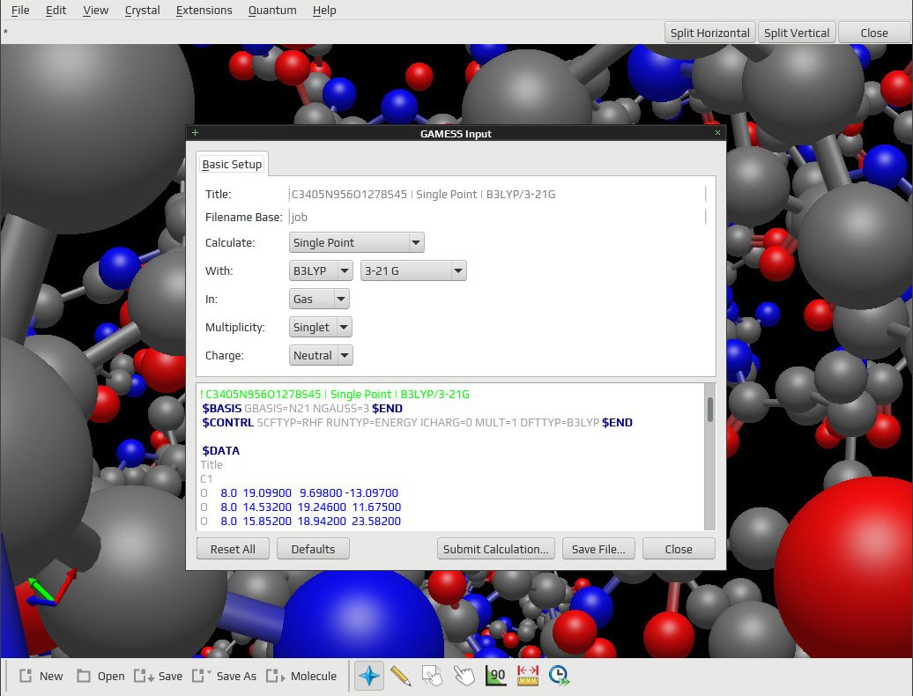The width and height of the screenshot is (913, 696).
Task: Open the Crystal menu
Action: (x=142, y=11)
